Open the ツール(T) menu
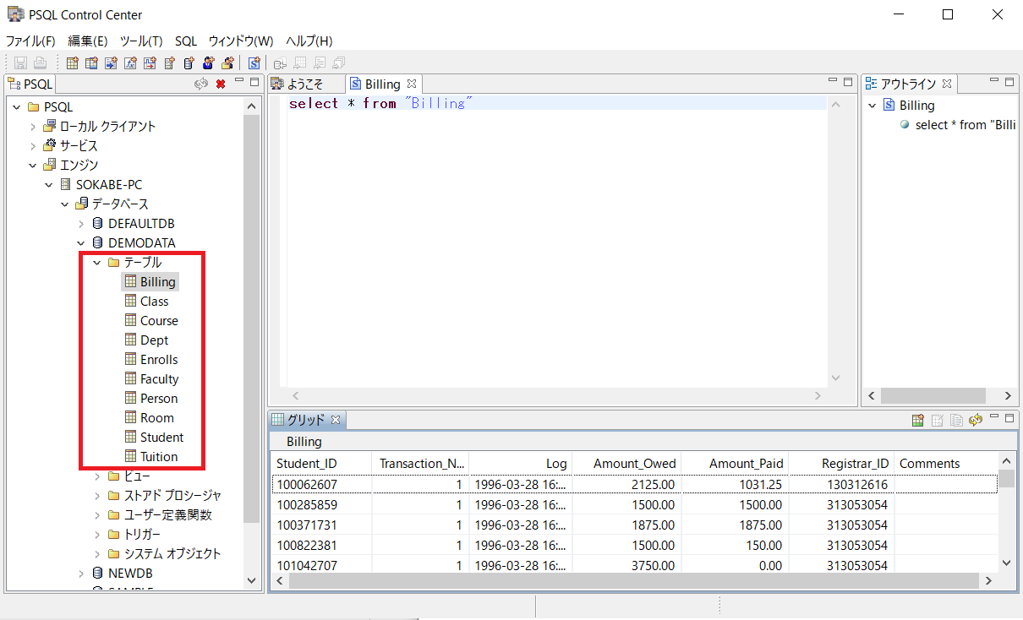The width and height of the screenshot is (1023, 620). (141, 41)
